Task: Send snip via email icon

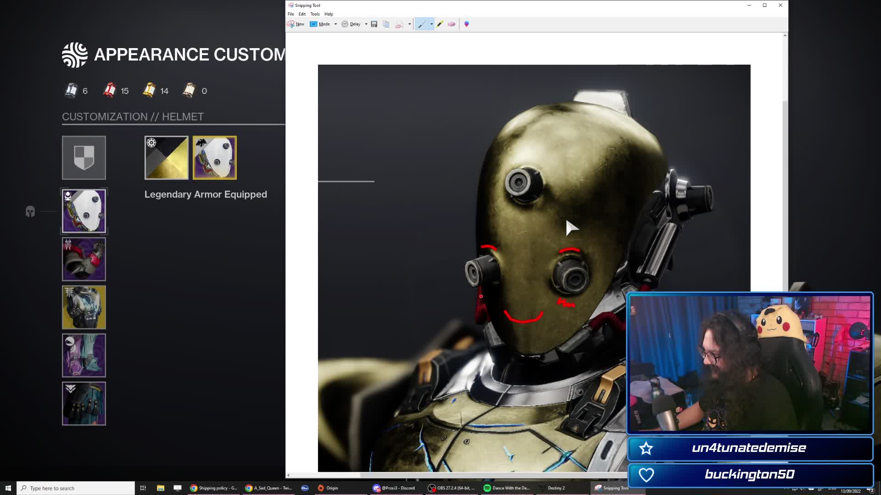Action: (399, 24)
